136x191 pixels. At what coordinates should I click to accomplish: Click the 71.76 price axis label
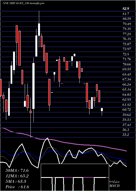point(127,59)
